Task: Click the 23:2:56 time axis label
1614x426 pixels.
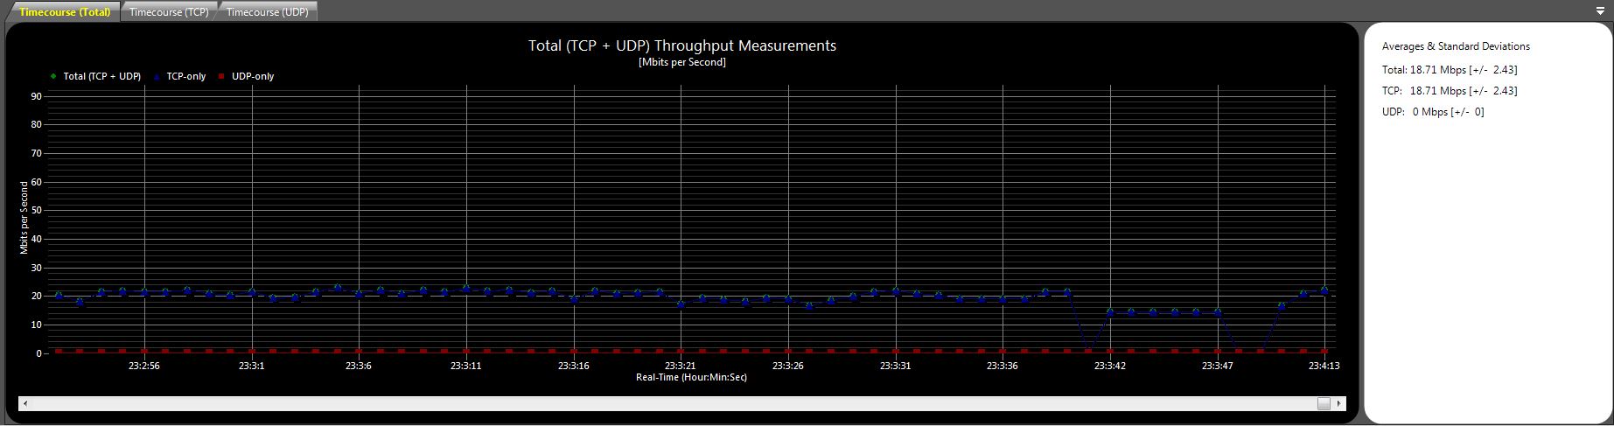Action: point(144,367)
